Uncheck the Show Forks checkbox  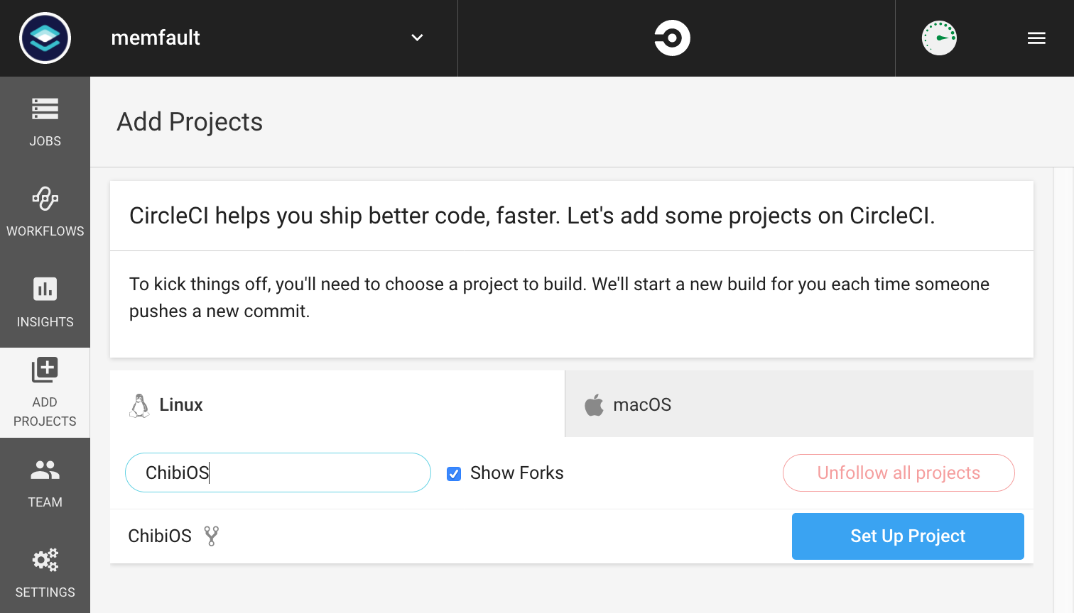pyautogui.click(x=454, y=474)
